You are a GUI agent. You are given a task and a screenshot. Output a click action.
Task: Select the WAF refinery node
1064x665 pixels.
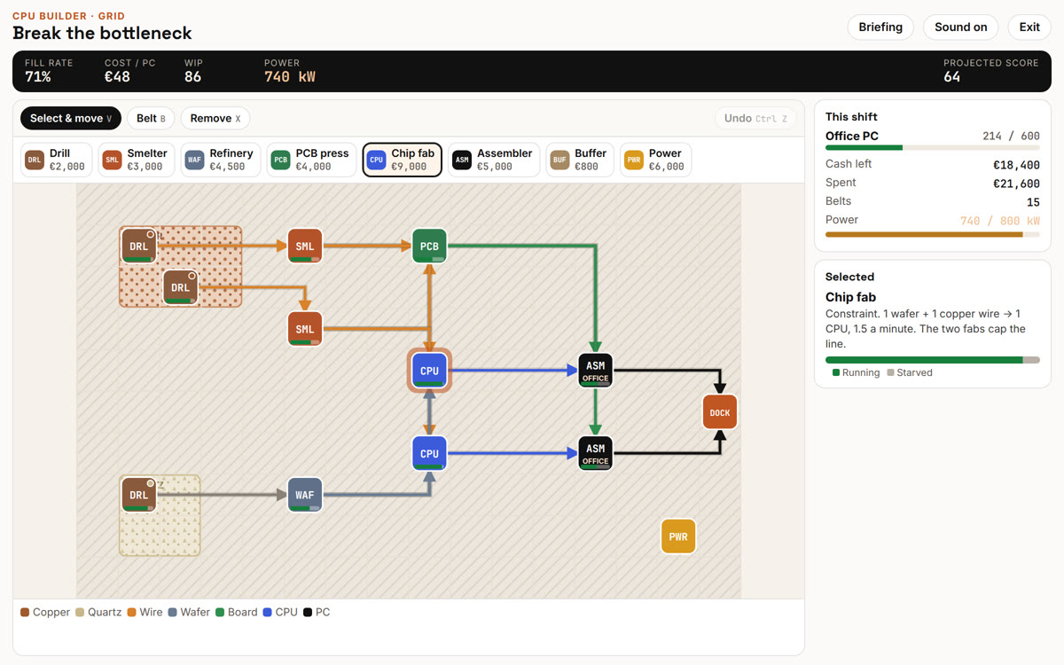pyautogui.click(x=305, y=495)
